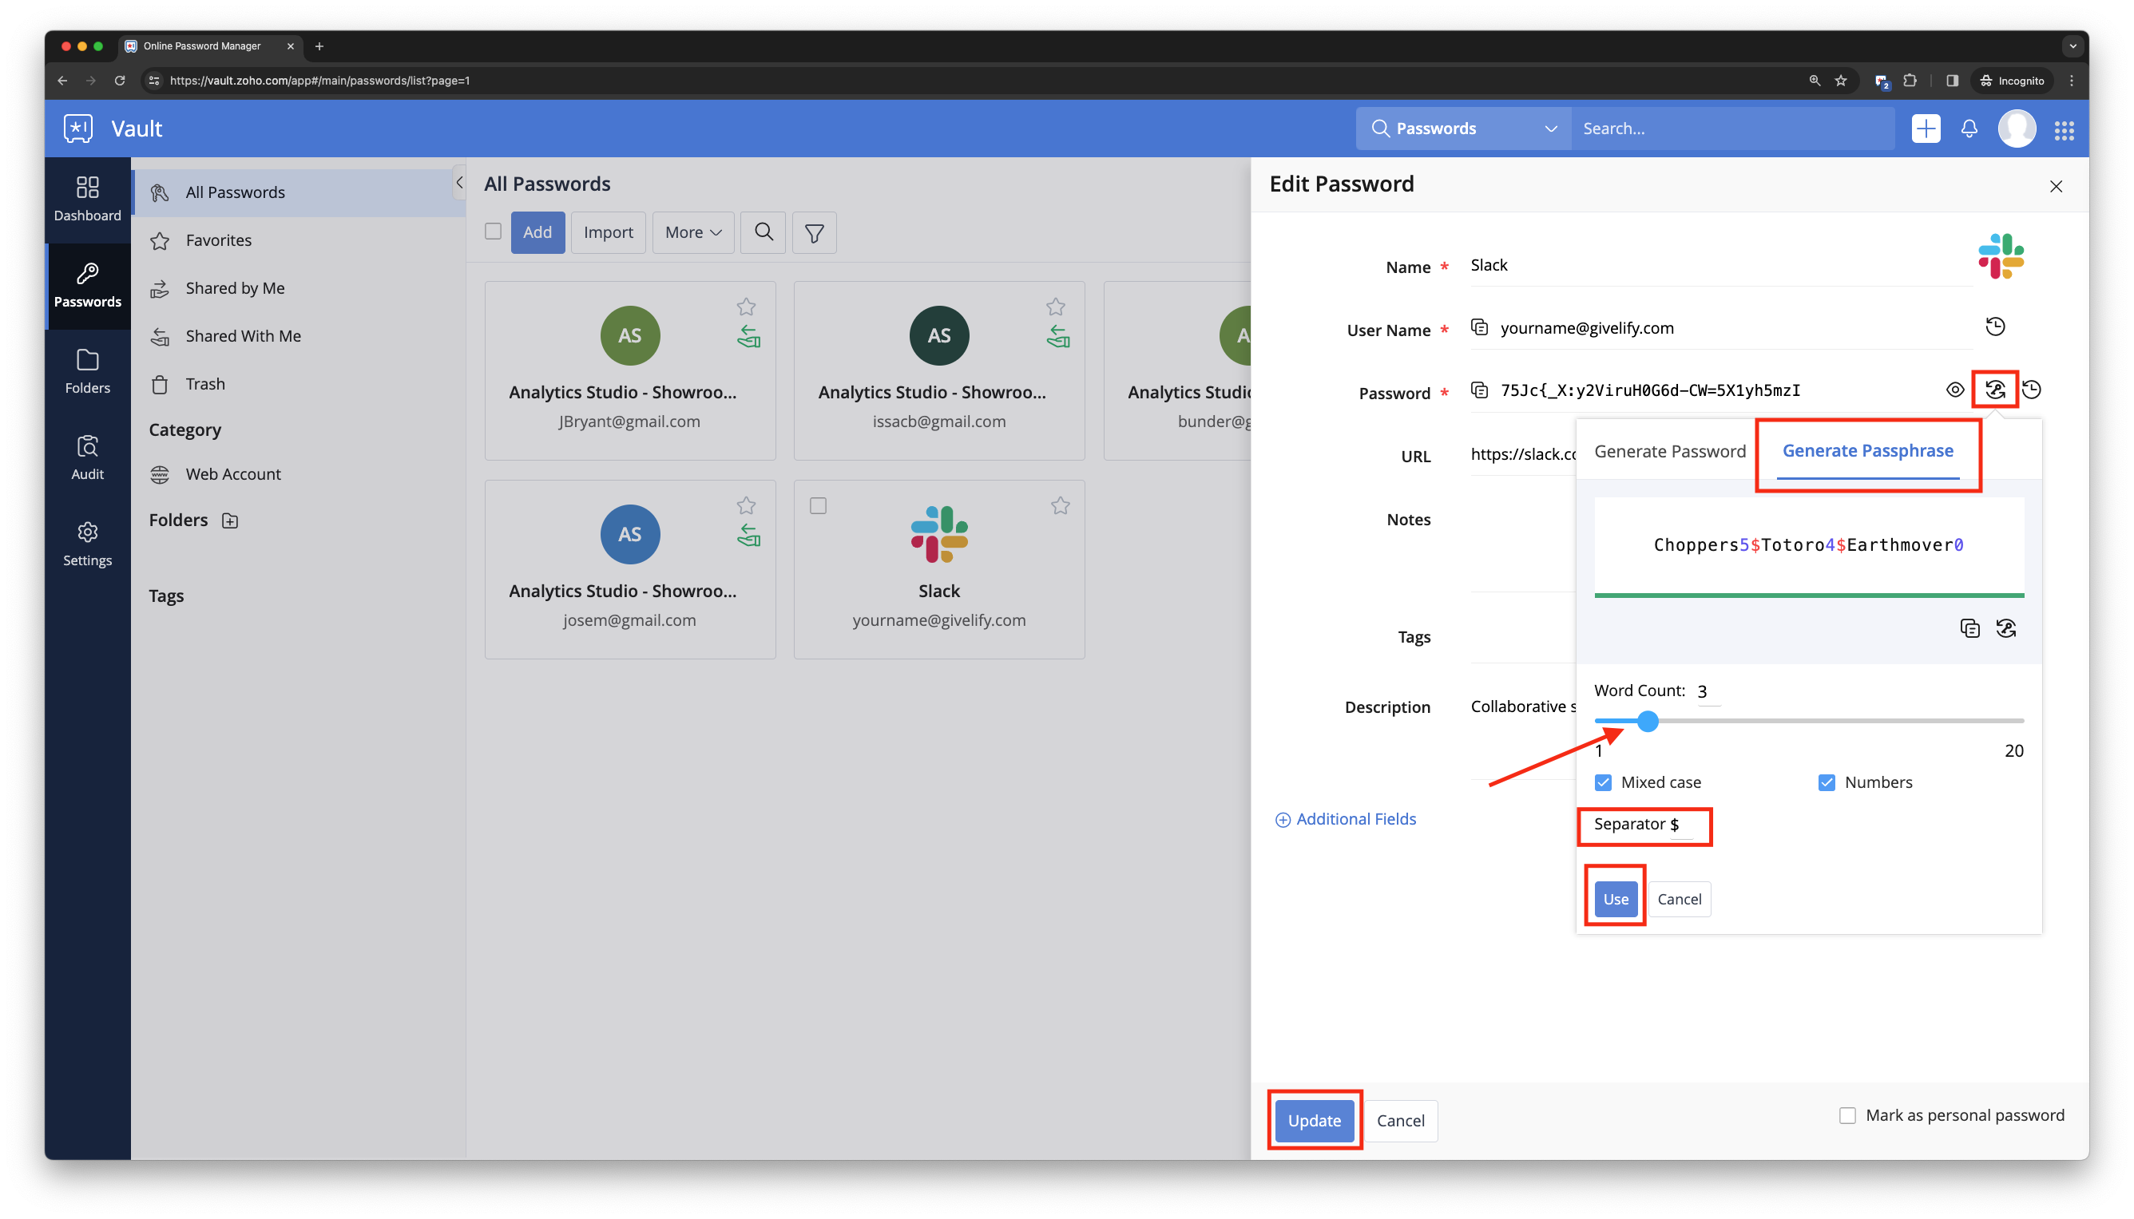Click the Import button
This screenshot has height=1219, width=2134.
pyautogui.click(x=607, y=232)
